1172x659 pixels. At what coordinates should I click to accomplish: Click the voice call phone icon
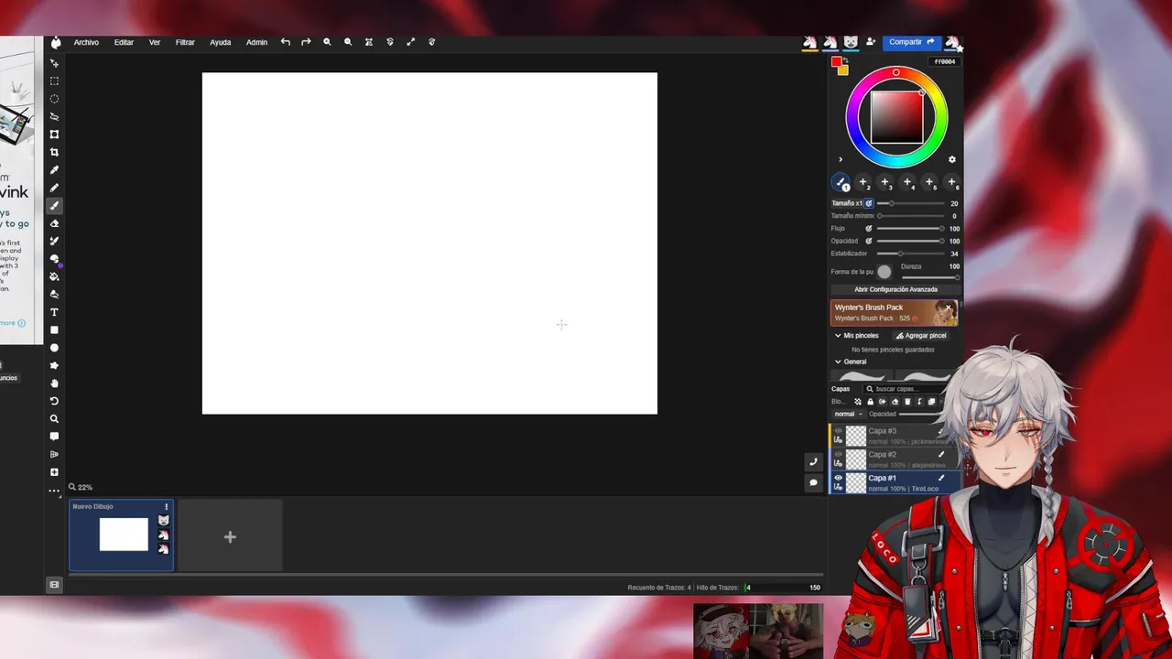[x=813, y=462]
